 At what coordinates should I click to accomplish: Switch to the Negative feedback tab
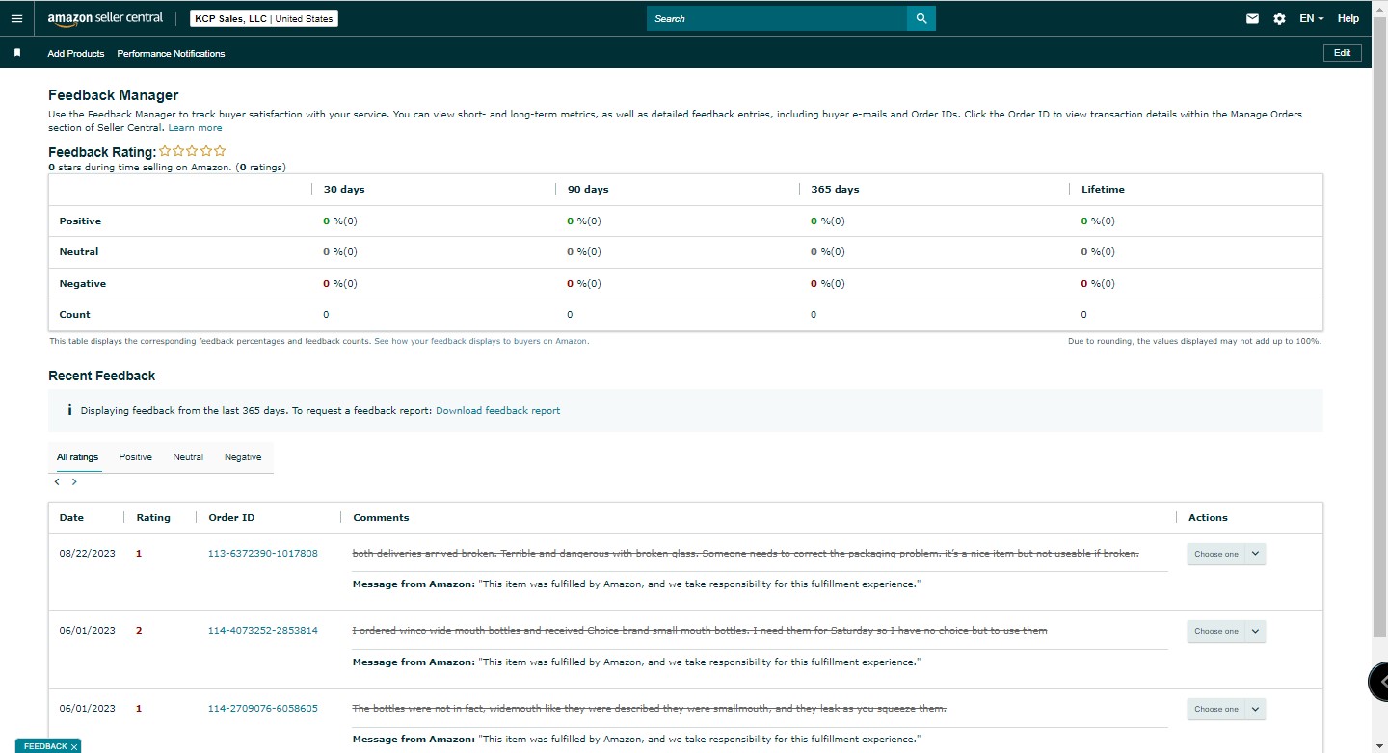pos(243,457)
